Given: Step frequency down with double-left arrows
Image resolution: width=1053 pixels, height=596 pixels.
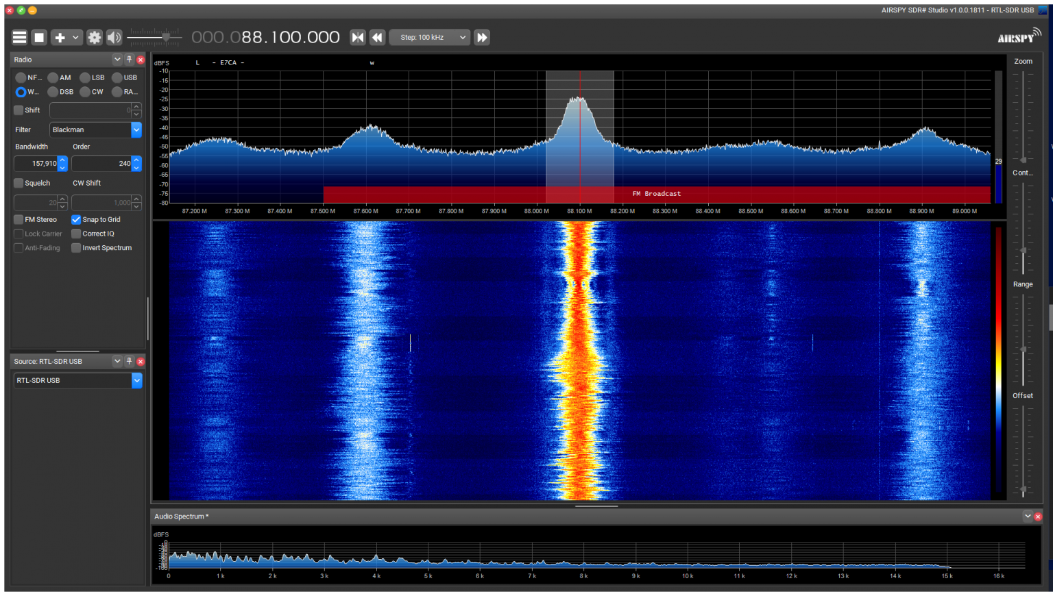Looking at the screenshot, I should [x=377, y=38].
